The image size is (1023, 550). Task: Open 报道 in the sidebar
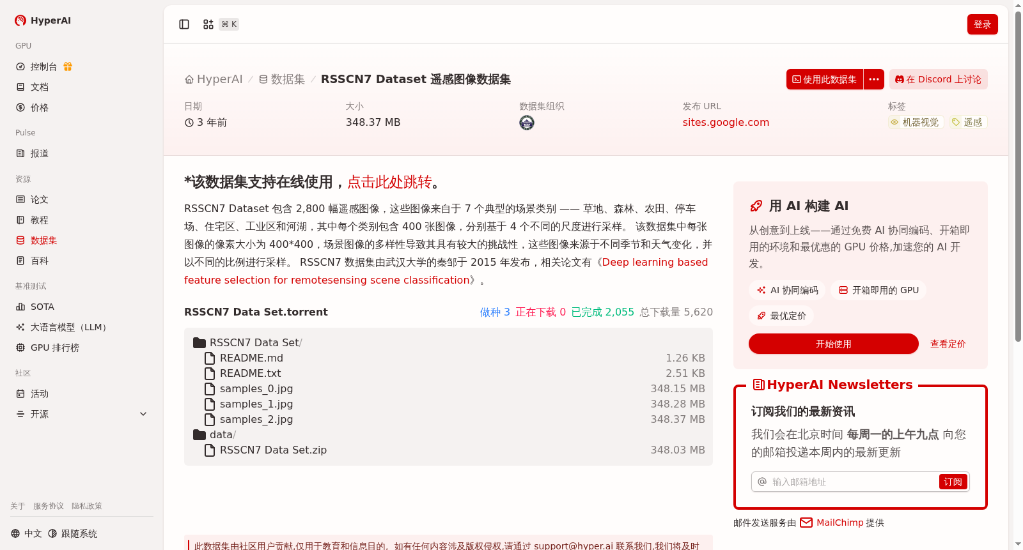(40, 153)
